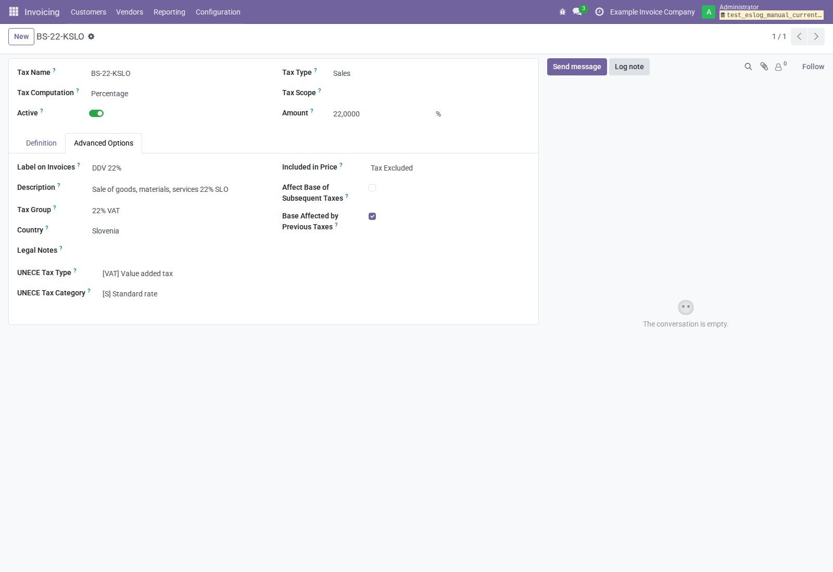The height and width of the screenshot is (572, 833).
Task: Click Send message button
Action: tap(577, 67)
